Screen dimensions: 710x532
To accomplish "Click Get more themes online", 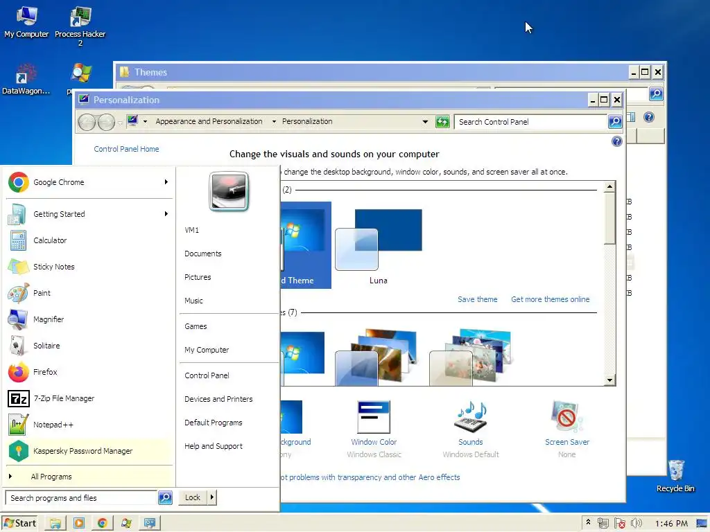I will coord(550,299).
